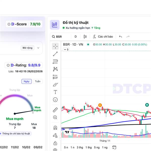
Task: Click the 11/02 date label
Action: pyautogui.click(x=15, y=147)
